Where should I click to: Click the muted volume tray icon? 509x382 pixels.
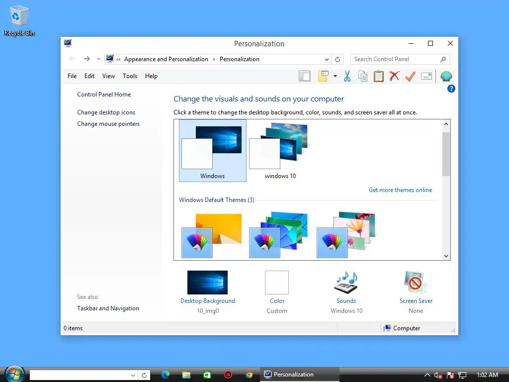pos(438,376)
